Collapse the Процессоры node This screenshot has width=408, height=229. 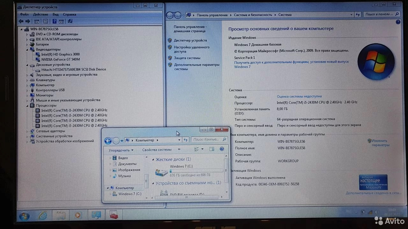click(x=27, y=106)
